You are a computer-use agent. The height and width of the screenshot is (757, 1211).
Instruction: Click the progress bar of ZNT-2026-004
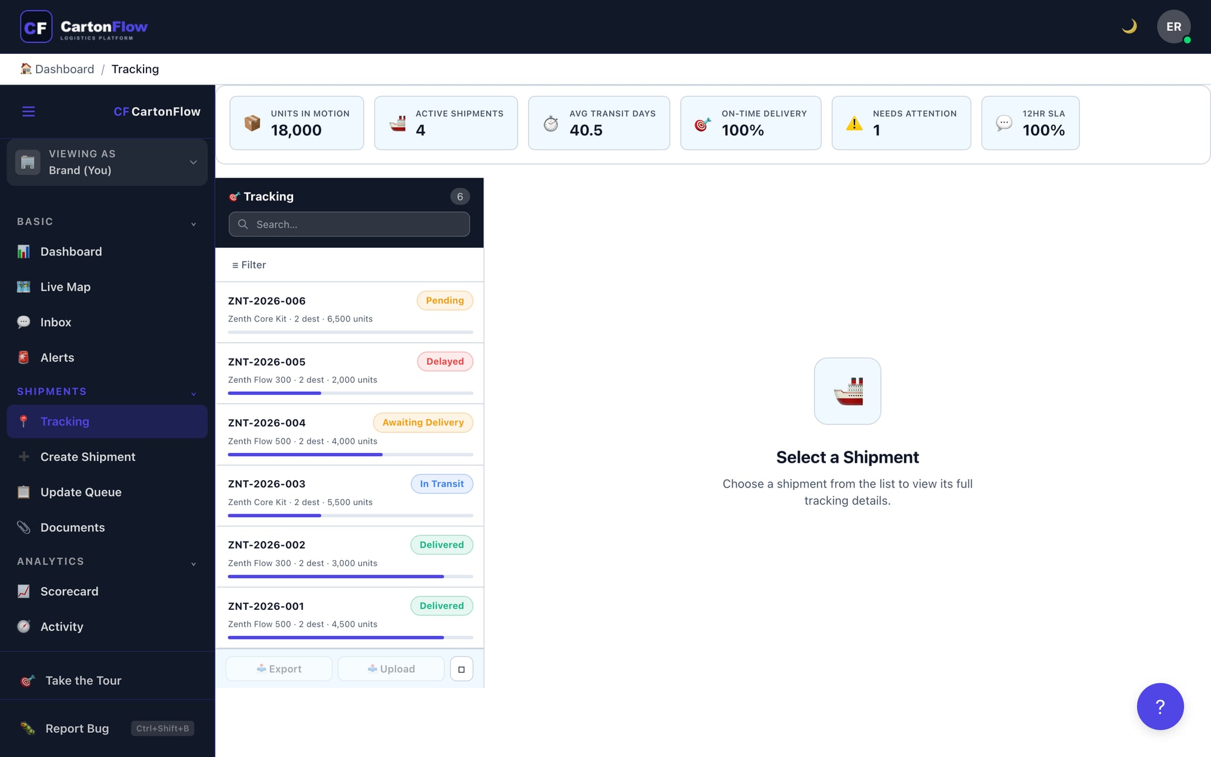click(x=350, y=454)
